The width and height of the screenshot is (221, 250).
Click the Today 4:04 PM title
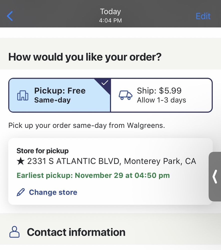pos(110,15)
